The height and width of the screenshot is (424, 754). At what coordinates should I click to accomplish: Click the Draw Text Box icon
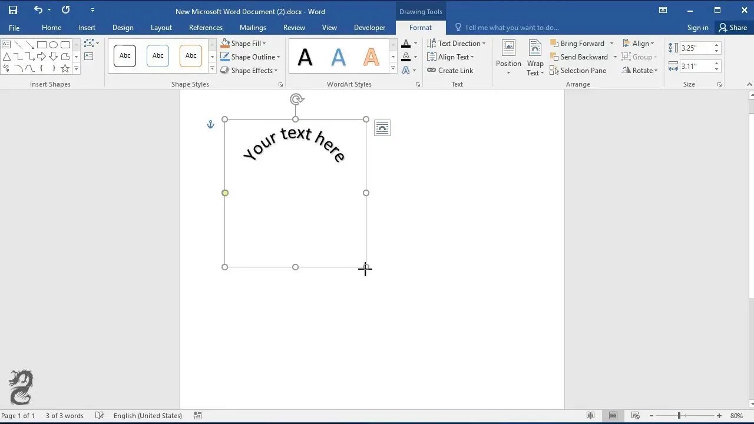89,57
